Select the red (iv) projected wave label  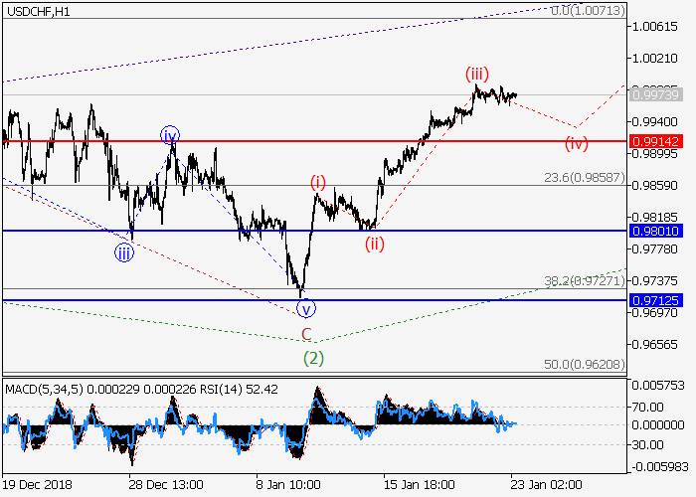[x=577, y=143]
